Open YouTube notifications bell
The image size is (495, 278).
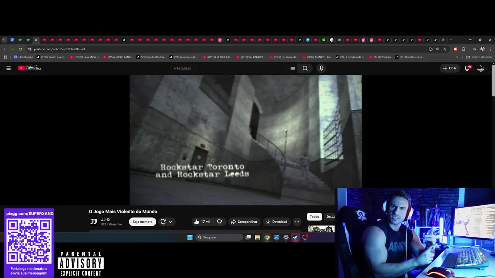[x=467, y=68]
